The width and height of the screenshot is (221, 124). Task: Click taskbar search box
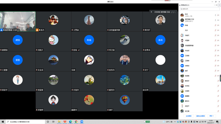[x=25, y=122]
